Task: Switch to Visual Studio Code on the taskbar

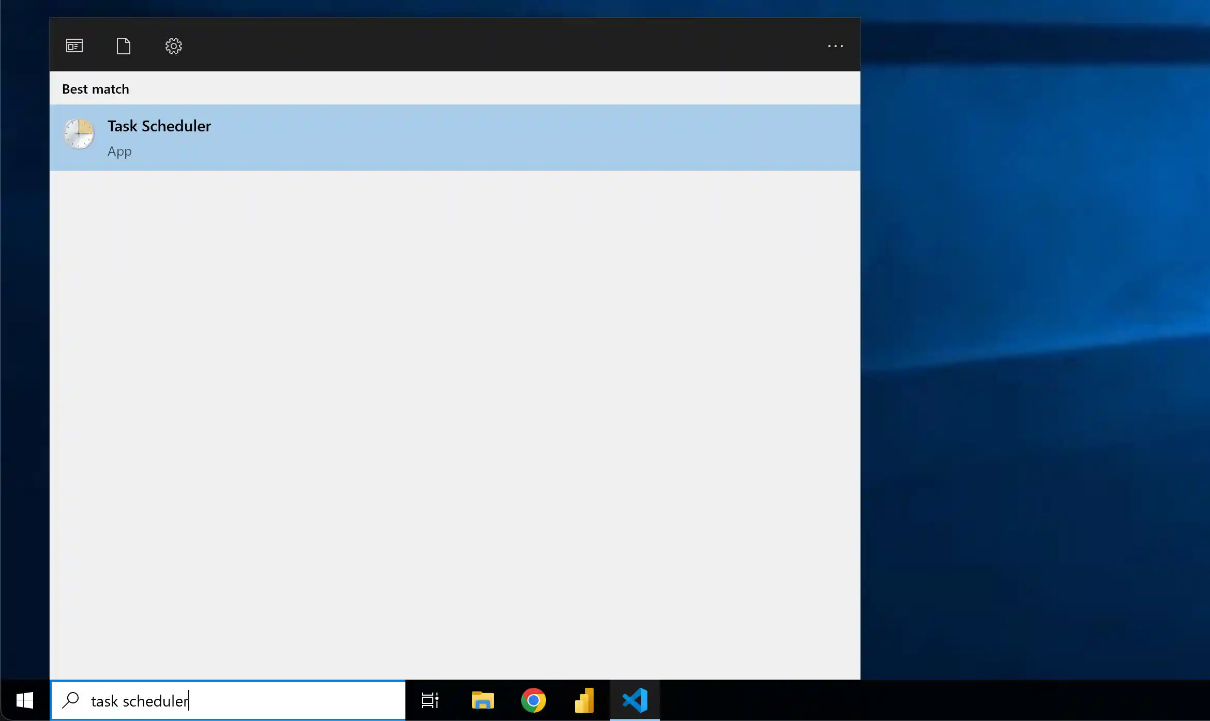Action: point(634,700)
